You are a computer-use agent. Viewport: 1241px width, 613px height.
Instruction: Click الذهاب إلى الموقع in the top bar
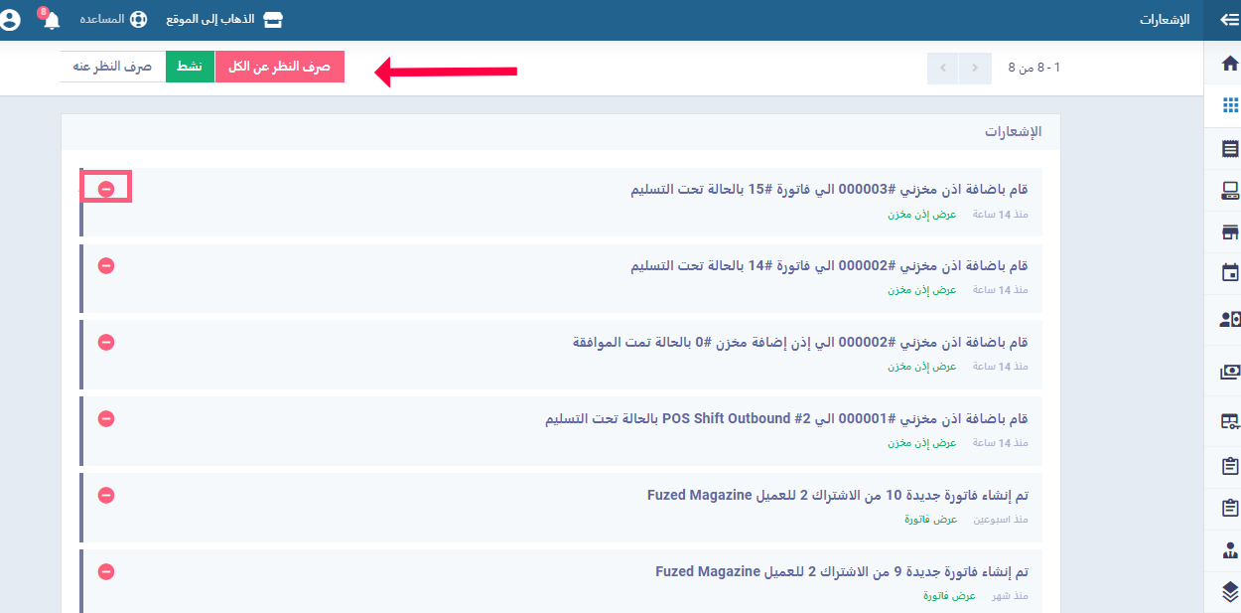224,20
